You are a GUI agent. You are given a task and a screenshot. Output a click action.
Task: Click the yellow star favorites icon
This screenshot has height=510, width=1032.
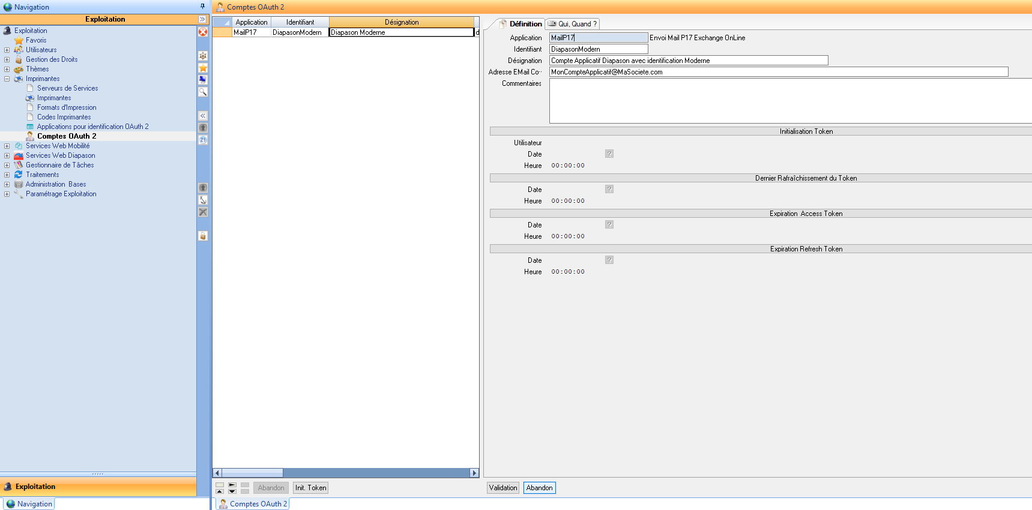point(203,68)
